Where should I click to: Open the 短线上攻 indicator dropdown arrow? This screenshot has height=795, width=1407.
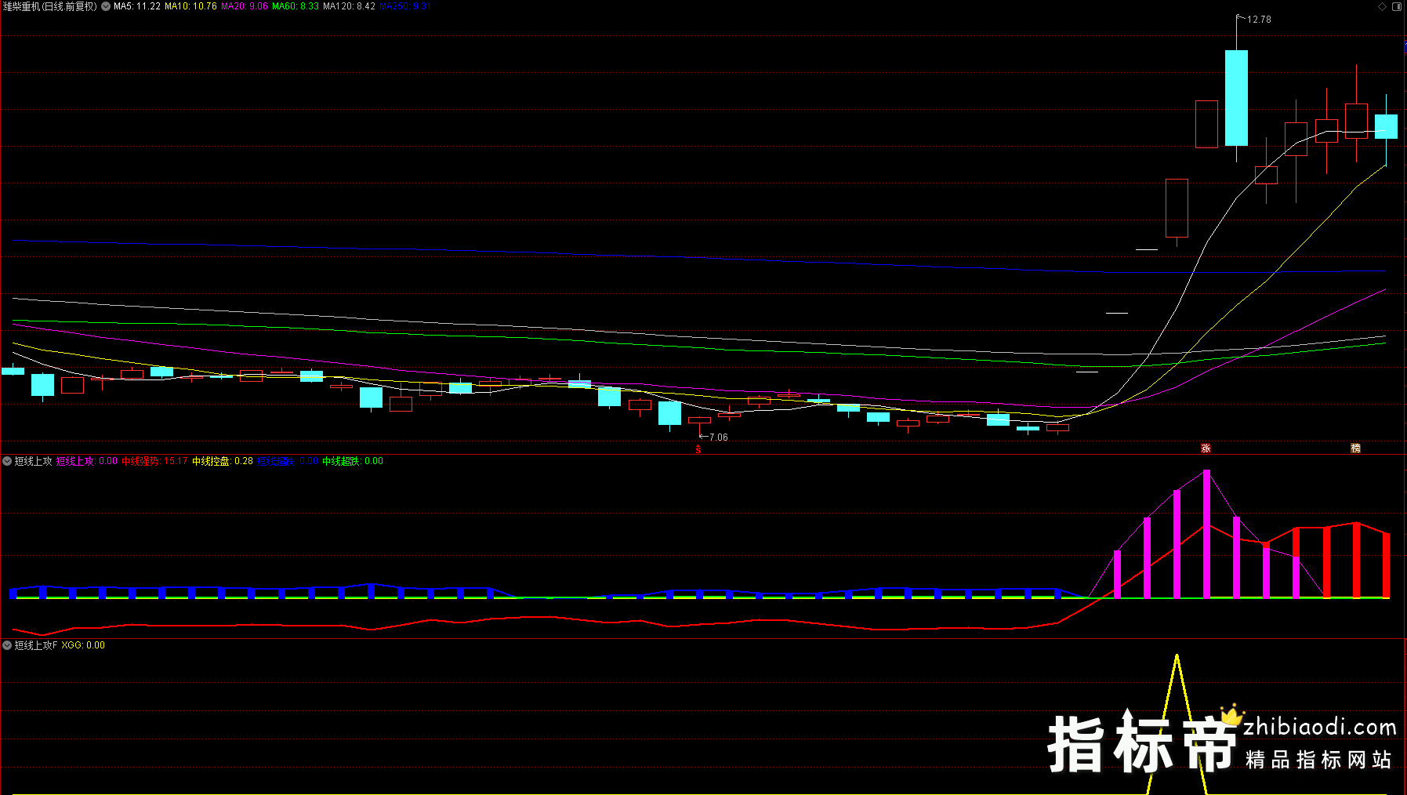(x=7, y=461)
